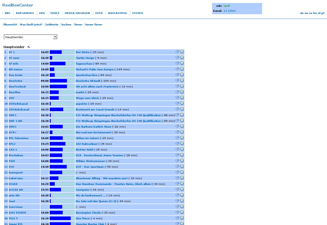Click the progress bar in the SF info row
Screen dimensions: 327x225
click(x=62, y=64)
